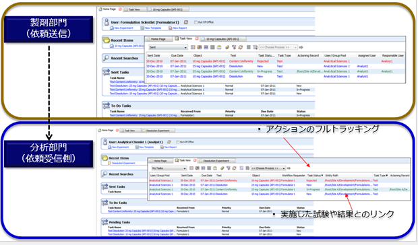418x245 pixels.
Task: Open the upper Choose Process dropdown
Action: (x=278, y=47)
